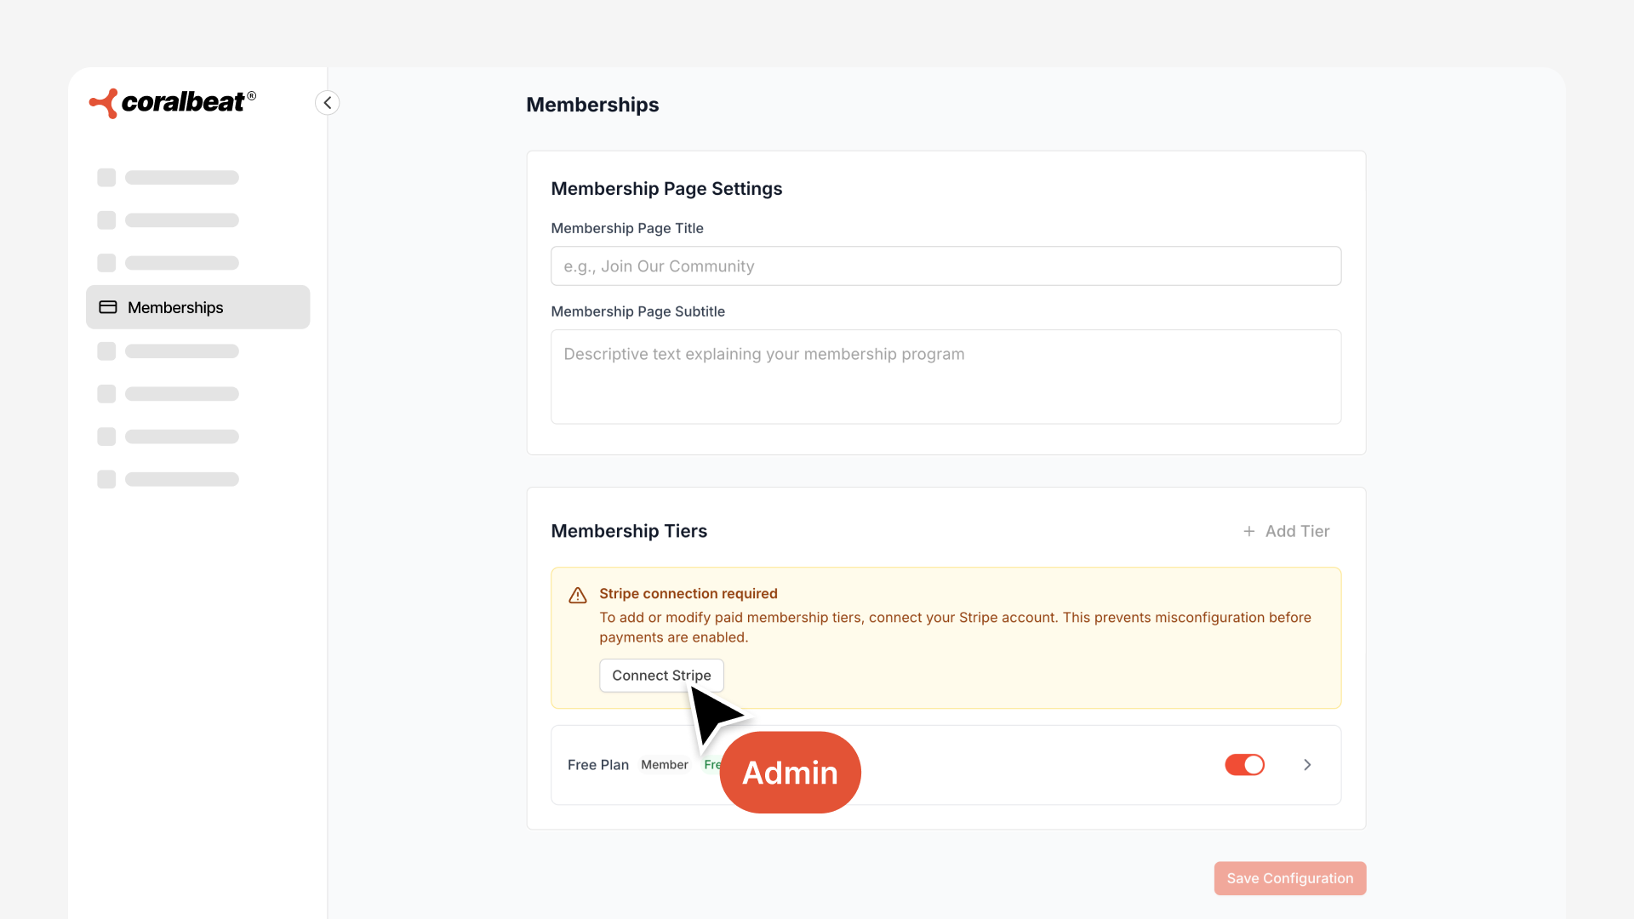The image size is (1634, 919).
Task: Click the Save Configuration button
Action: 1289,878
